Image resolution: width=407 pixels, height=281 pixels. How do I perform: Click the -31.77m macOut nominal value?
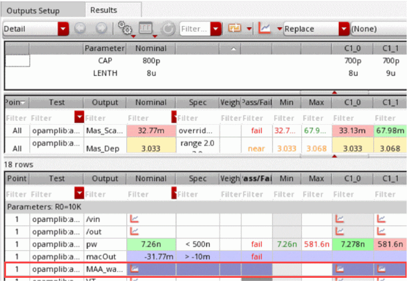pyautogui.click(x=151, y=257)
